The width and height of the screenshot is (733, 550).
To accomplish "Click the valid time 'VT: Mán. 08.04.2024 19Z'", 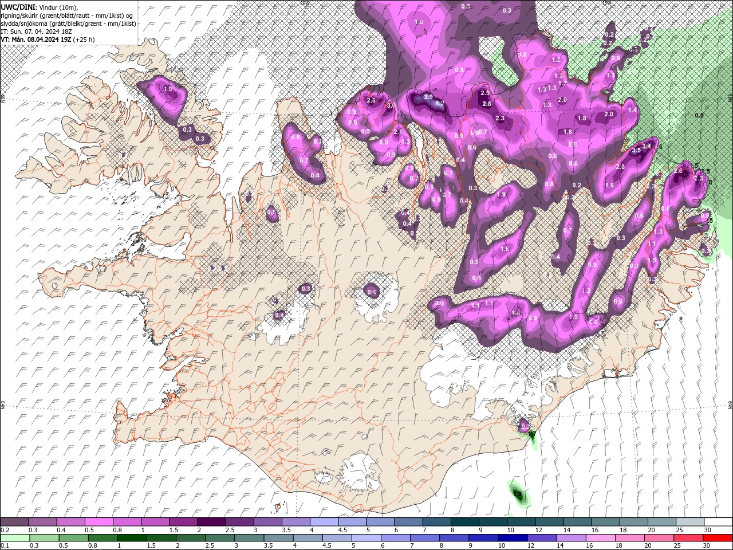I will coord(36,40).
